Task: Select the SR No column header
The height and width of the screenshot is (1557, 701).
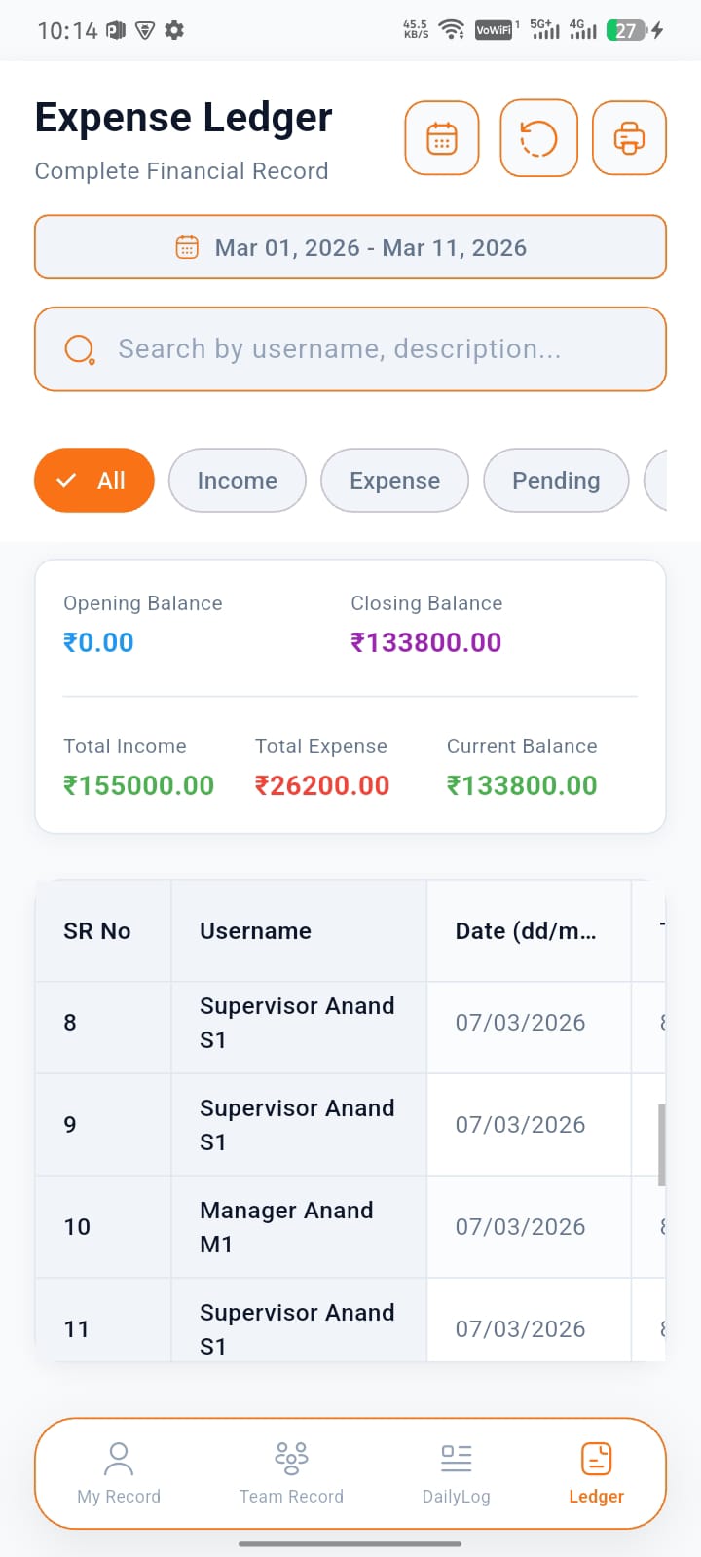Action: point(97,931)
